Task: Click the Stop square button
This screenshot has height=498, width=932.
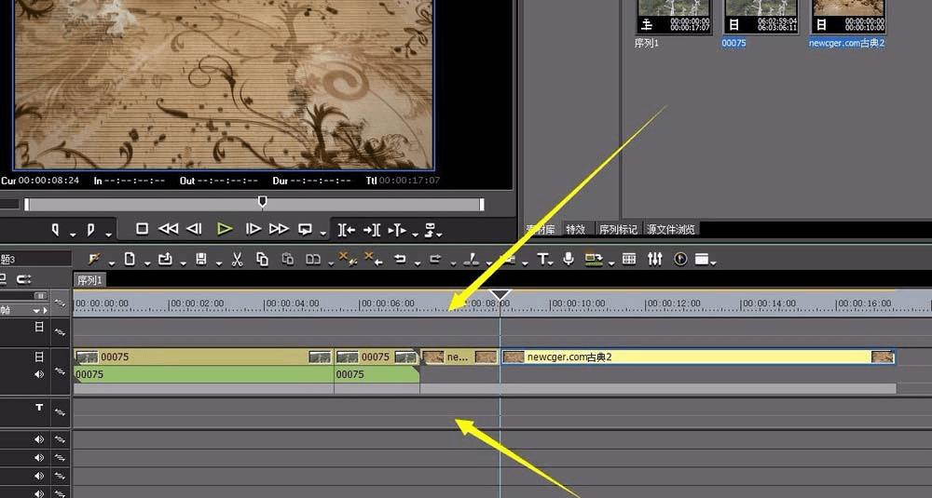Action: coord(142,229)
